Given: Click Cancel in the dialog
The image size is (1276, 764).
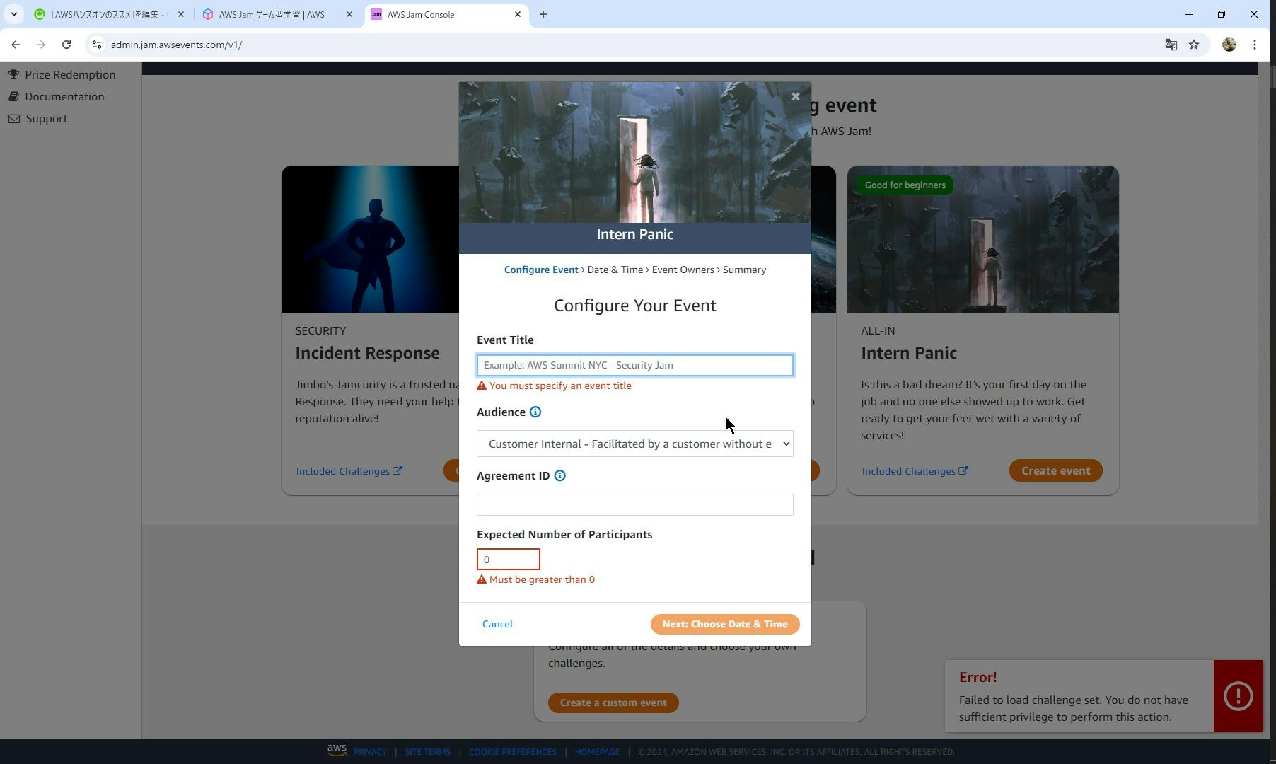Looking at the screenshot, I should tap(497, 624).
